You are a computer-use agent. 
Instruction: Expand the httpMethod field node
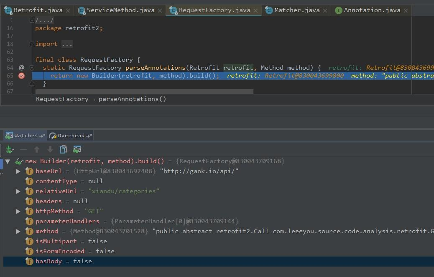coord(18,211)
